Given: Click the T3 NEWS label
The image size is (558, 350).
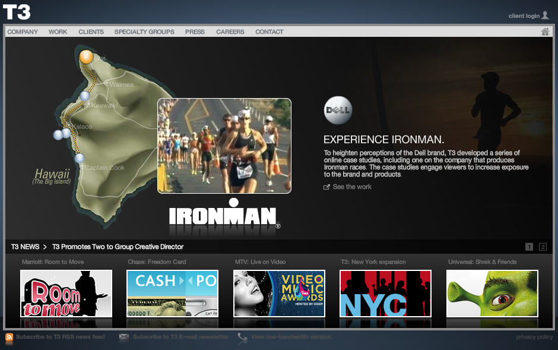Looking at the screenshot, I should tap(25, 247).
